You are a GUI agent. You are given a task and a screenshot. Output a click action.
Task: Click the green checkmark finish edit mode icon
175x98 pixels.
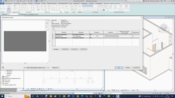click(x=80, y=10)
